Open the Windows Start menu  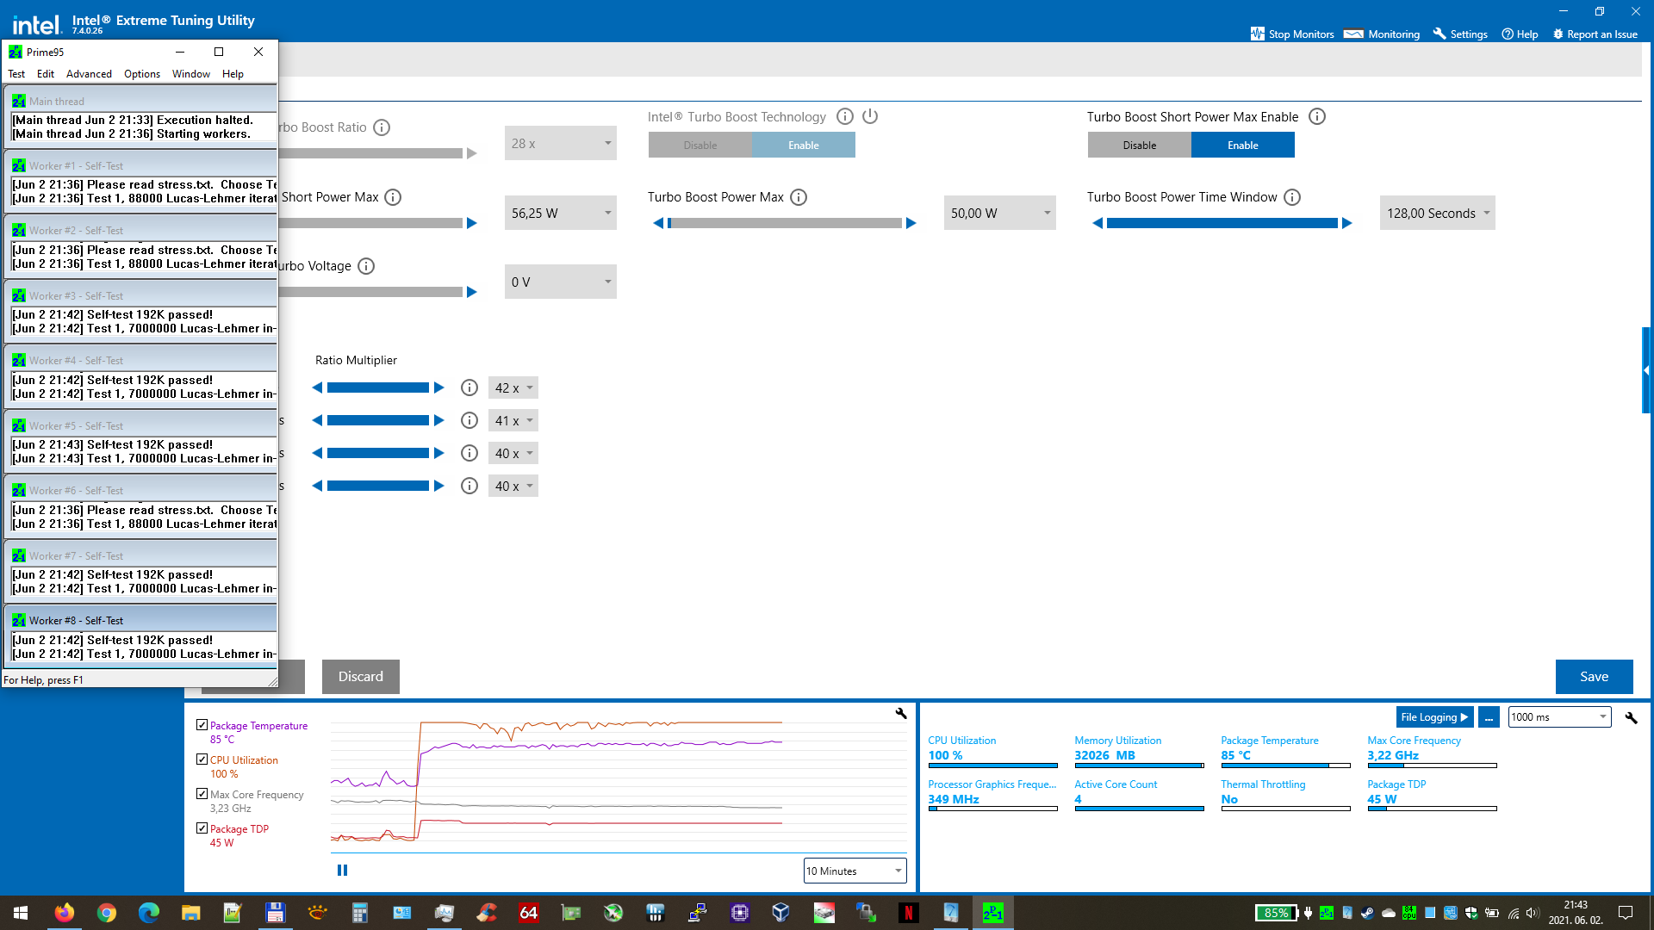coord(21,913)
